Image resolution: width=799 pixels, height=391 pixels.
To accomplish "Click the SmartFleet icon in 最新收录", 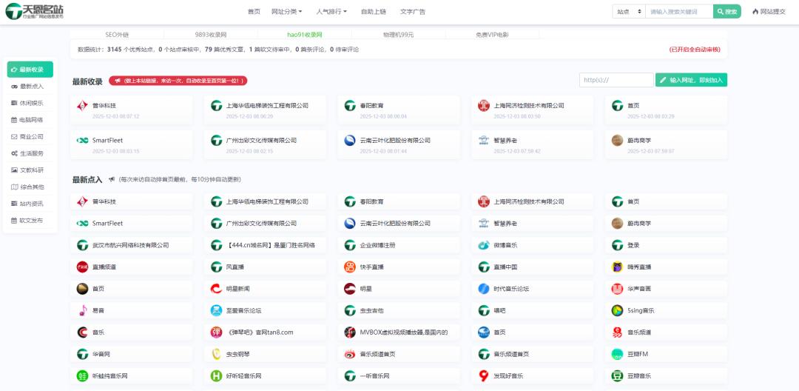I will (83, 140).
